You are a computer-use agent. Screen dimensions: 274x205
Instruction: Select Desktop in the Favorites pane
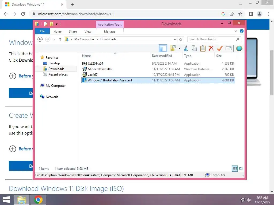point(54,63)
